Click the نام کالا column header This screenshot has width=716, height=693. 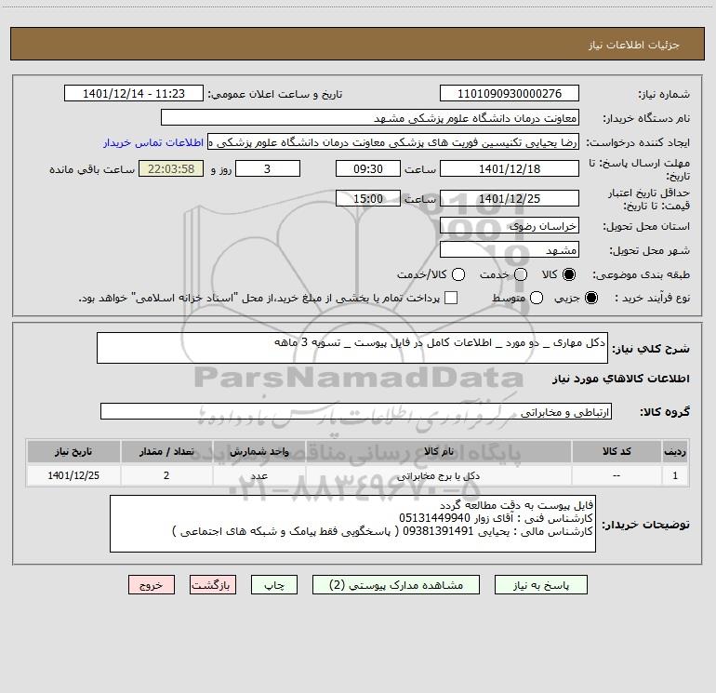pos(438,451)
